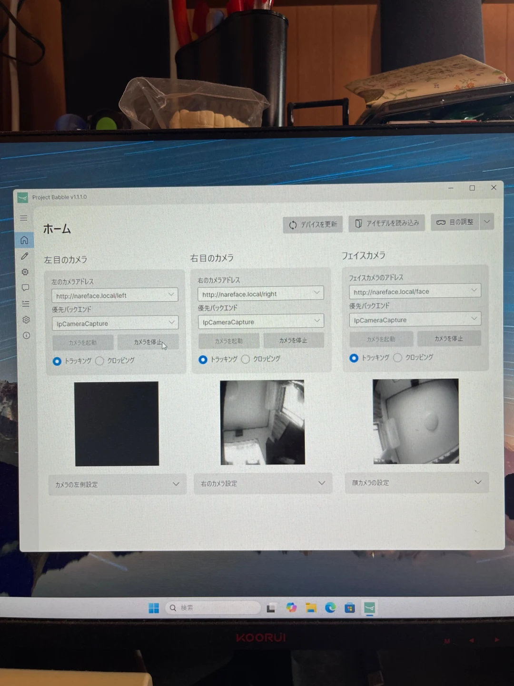Click the 目の調整 button

click(x=455, y=222)
